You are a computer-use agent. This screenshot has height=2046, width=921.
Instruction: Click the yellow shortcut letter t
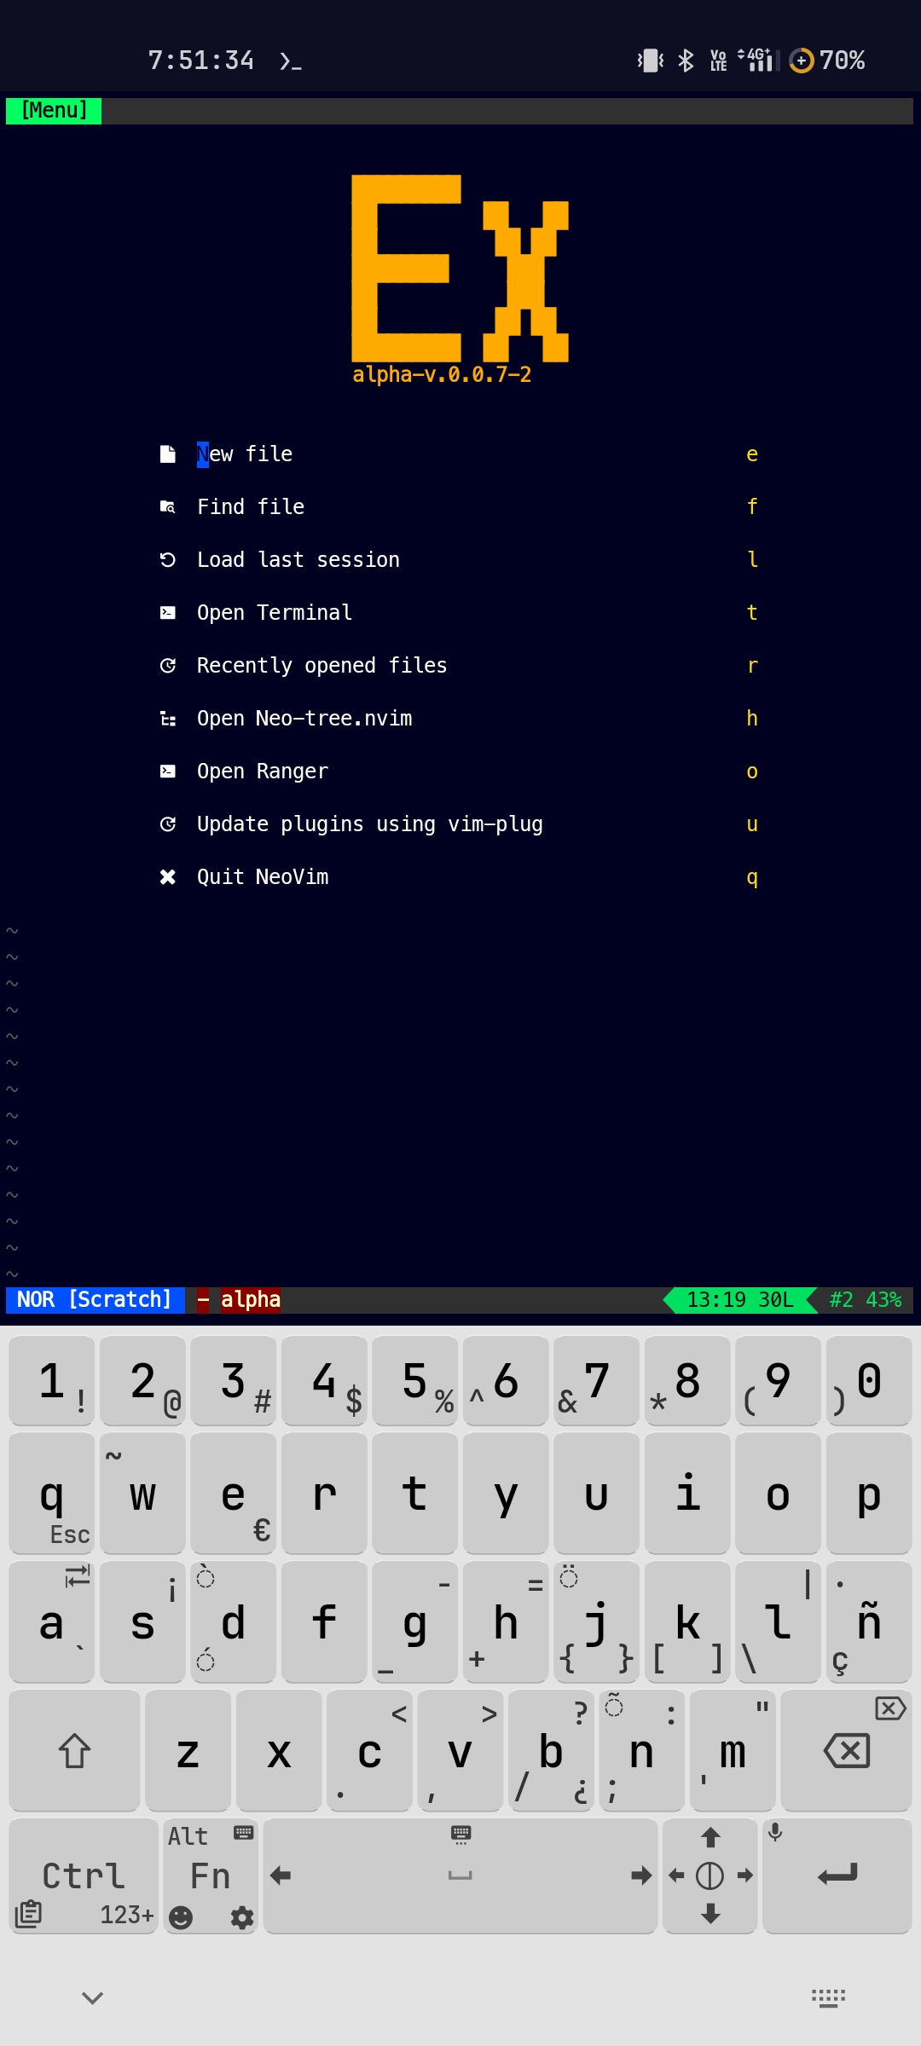(752, 613)
